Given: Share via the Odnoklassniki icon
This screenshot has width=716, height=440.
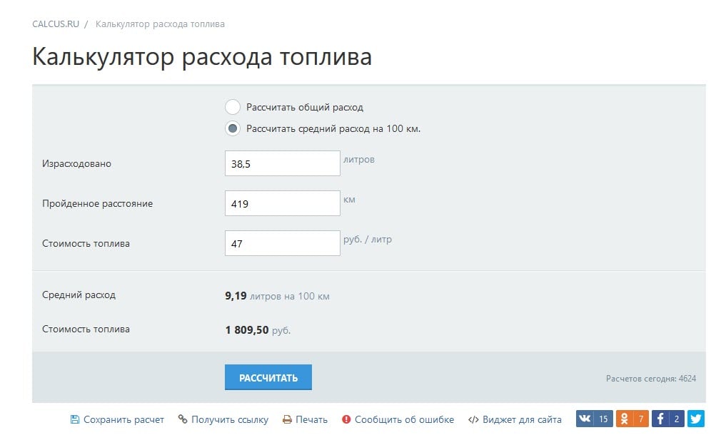Looking at the screenshot, I should coord(623,419).
